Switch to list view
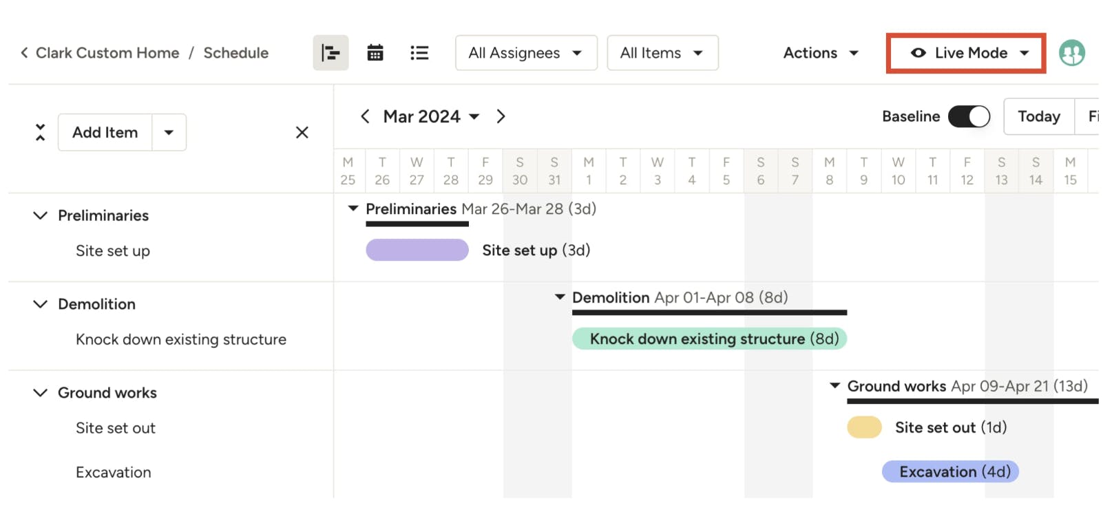This screenshot has height=505, width=1103. 419,53
